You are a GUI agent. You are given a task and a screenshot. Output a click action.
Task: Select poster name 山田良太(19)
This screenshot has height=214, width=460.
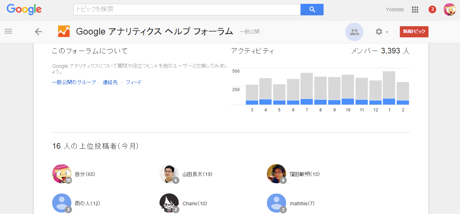tap(197, 174)
